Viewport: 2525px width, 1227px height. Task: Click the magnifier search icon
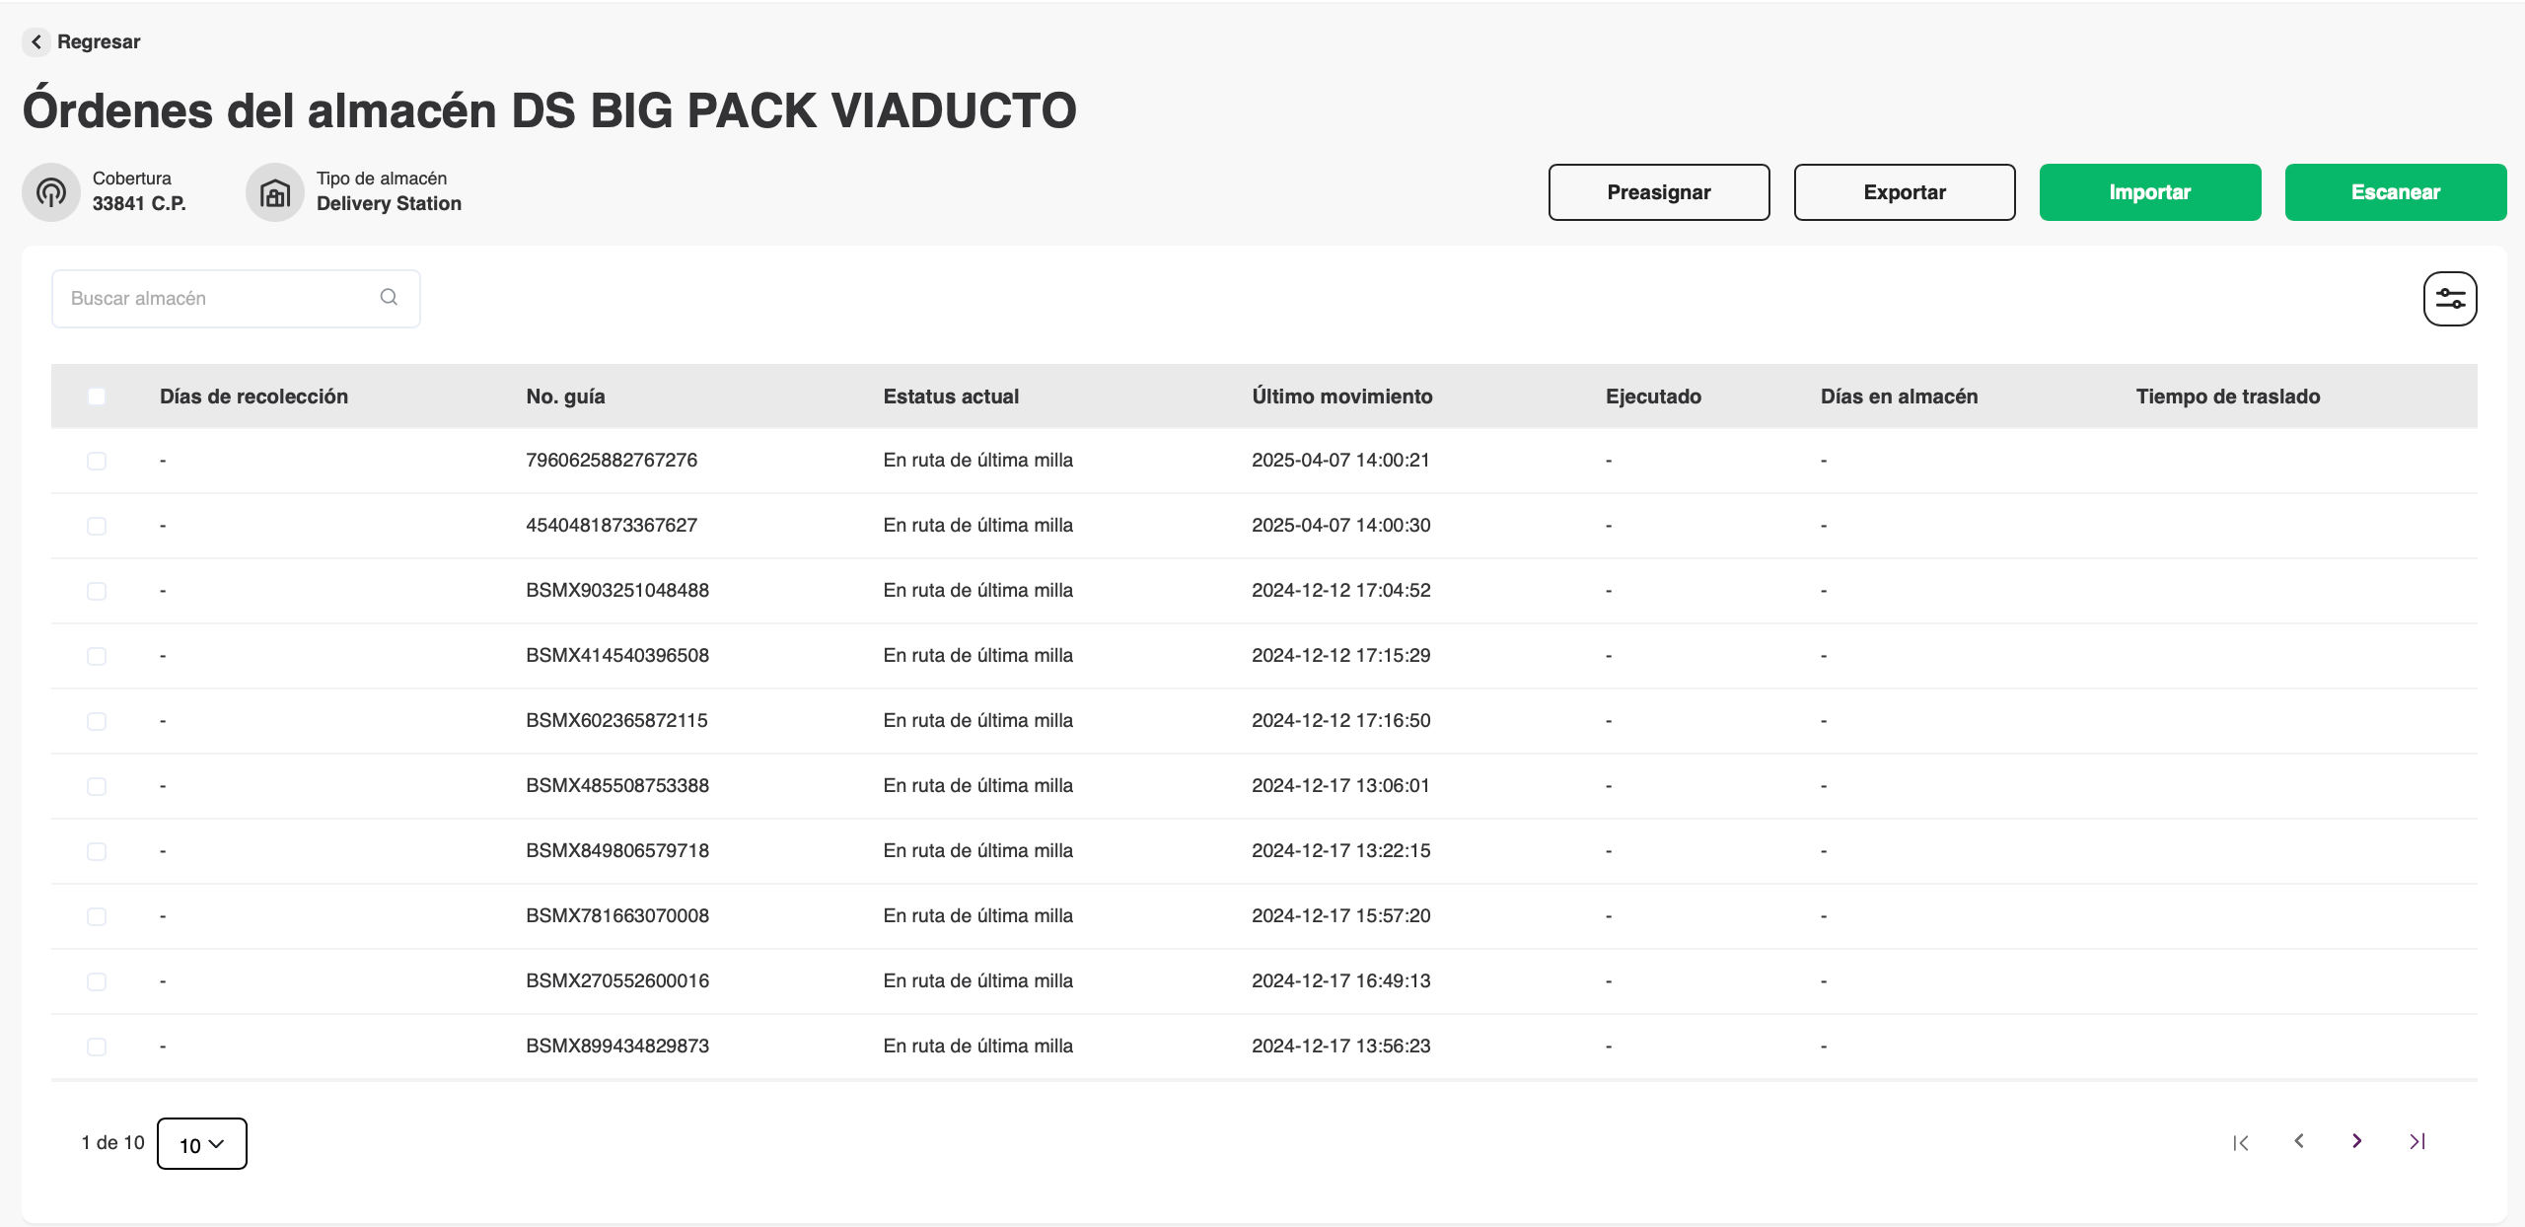(389, 297)
